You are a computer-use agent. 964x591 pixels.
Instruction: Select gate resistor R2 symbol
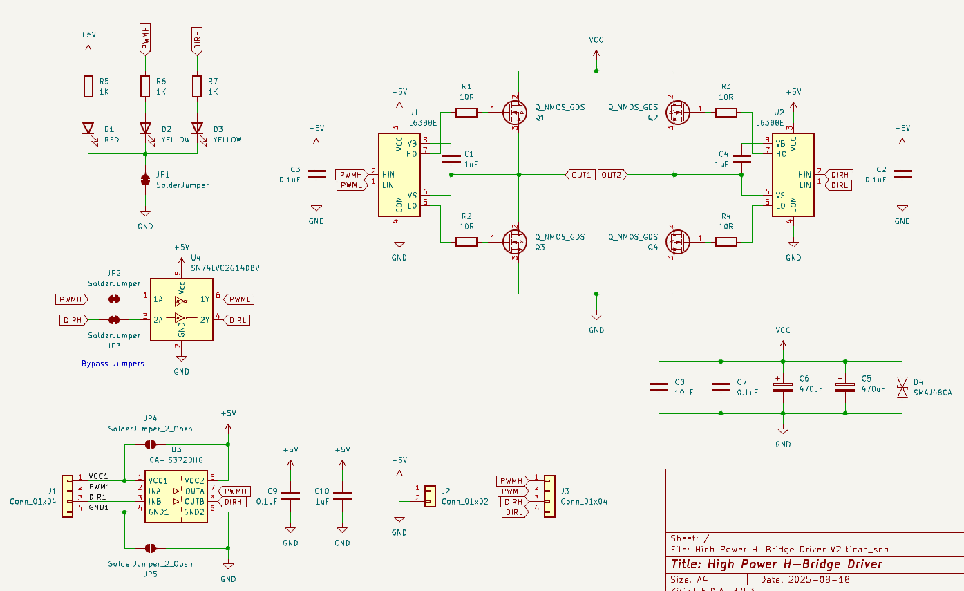tap(466, 241)
